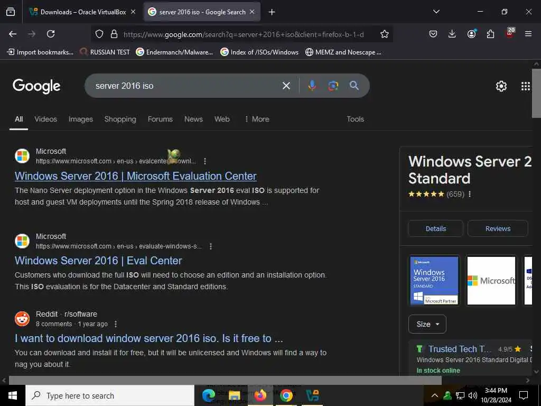The image size is (541, 406).
Task: Switch to Firefox taskbar icon
Action: coord(260,395)
